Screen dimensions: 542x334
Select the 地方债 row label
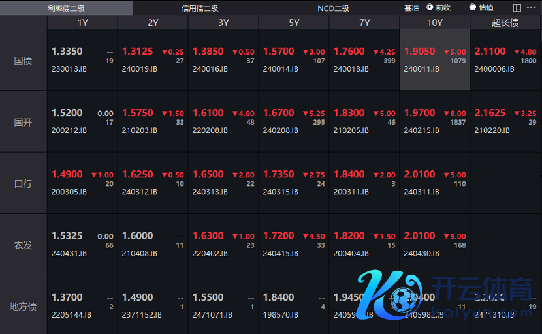point(24,306)
